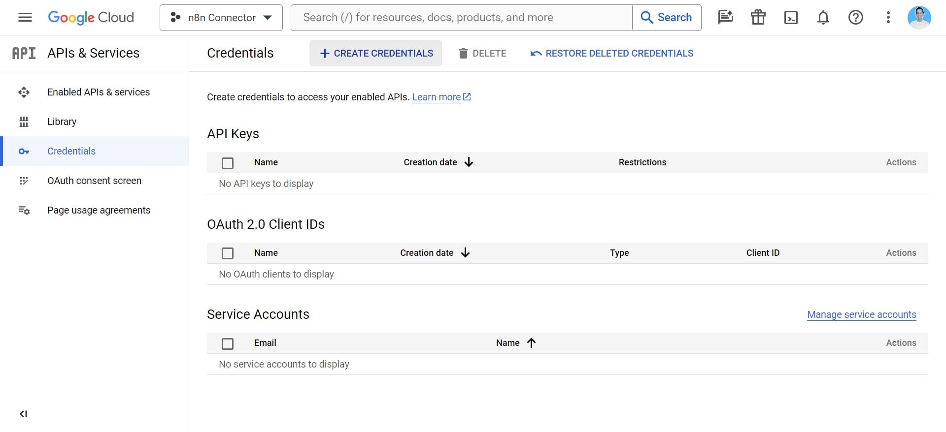Click API Keys Name column header
This screenshot has height=432, width=946.
click(266, 162)
